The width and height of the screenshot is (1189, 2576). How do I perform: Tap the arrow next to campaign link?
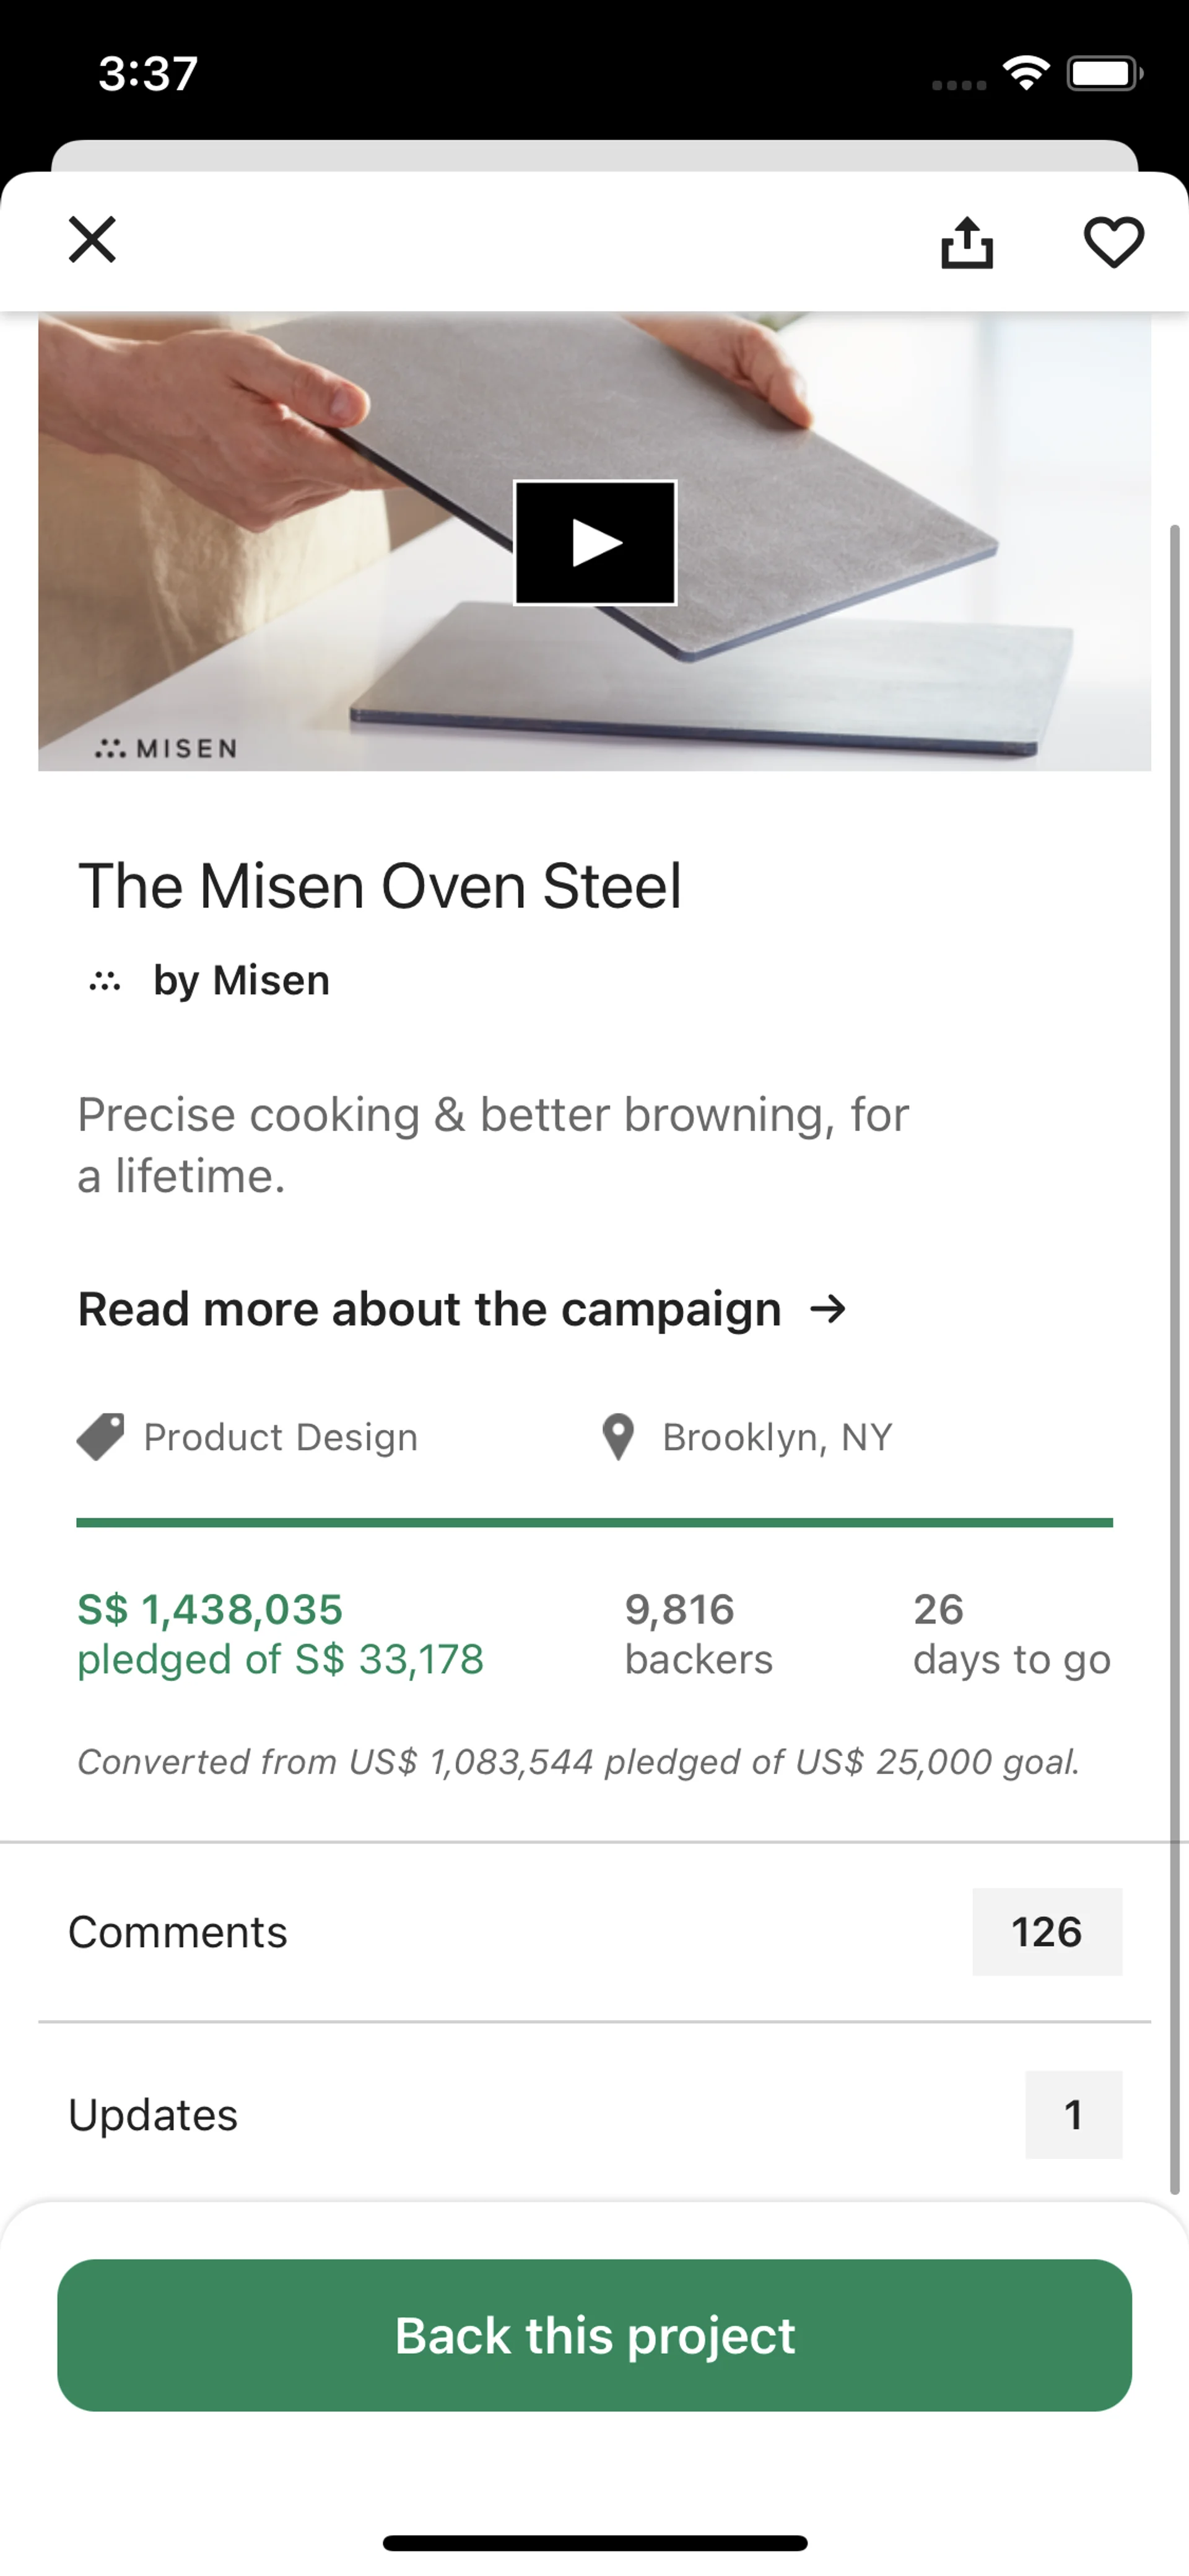[829, 1309]
